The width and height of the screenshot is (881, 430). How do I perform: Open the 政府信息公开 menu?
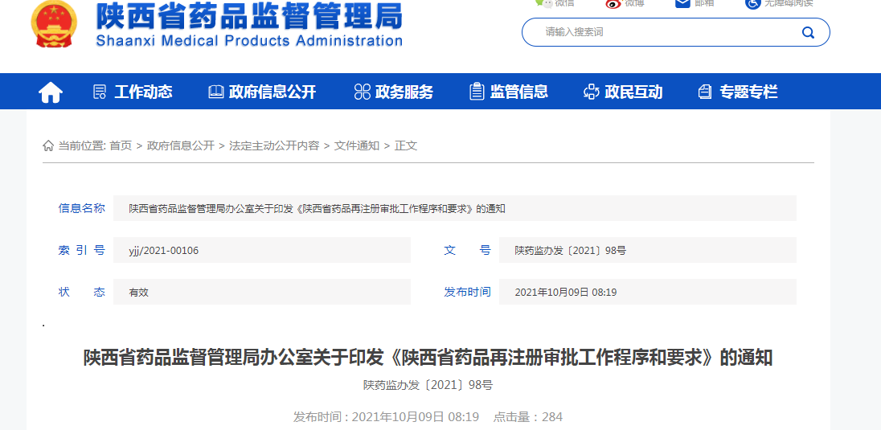click(x=272, y=92)
